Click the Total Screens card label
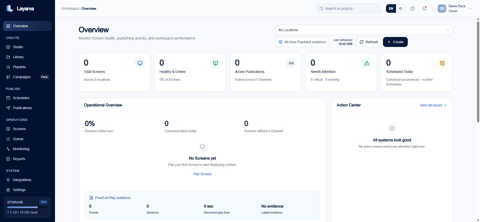 coord(94,72)
